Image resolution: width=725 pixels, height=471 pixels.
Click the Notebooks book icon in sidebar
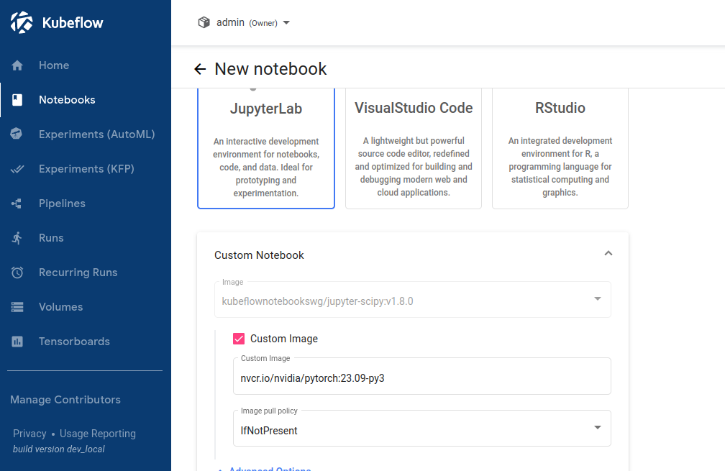[18, 100]
